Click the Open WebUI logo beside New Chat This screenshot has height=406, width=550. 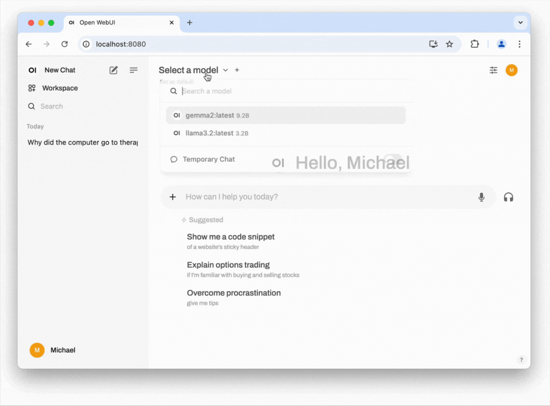[32, 70]
